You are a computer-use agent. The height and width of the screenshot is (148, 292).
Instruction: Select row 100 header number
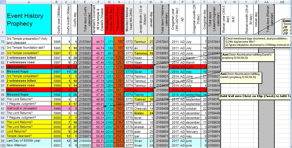(3, 145)
